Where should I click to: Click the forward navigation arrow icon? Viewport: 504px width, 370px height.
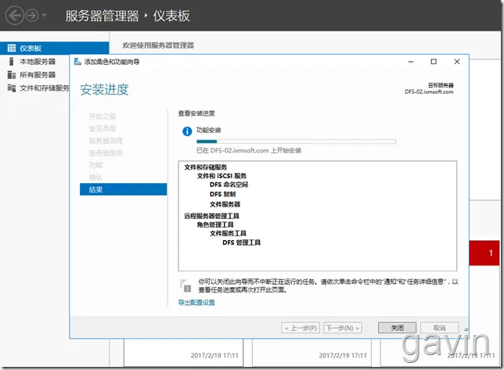(32, 15)
